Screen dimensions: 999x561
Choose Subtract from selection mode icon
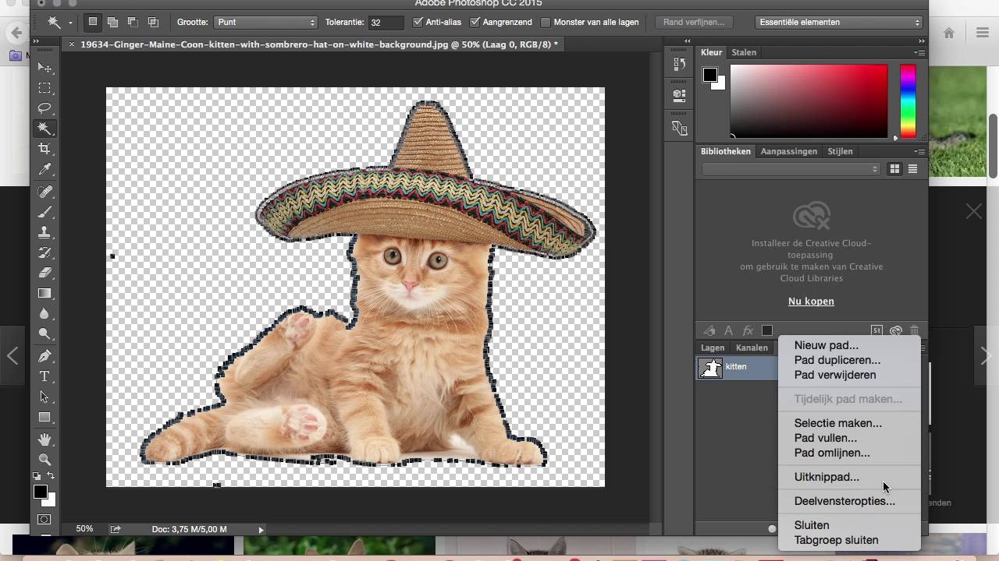(x=133, y=22)
